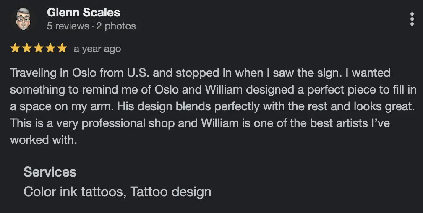Open the three-dot more options menu

click(412, 19)
